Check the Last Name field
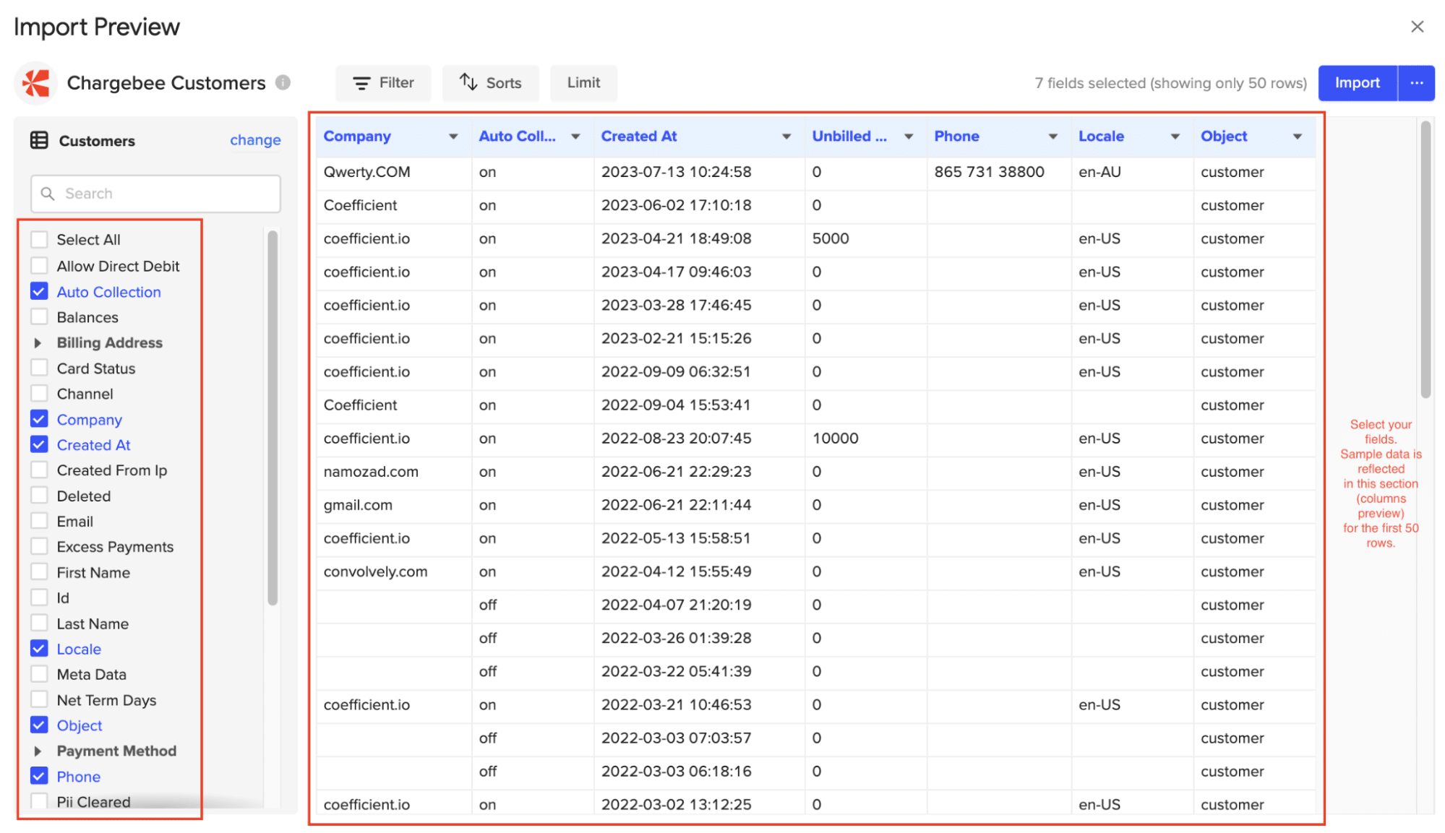Image resolution: width=1445 pixels, height=833 pixels. tap(39, 623)
